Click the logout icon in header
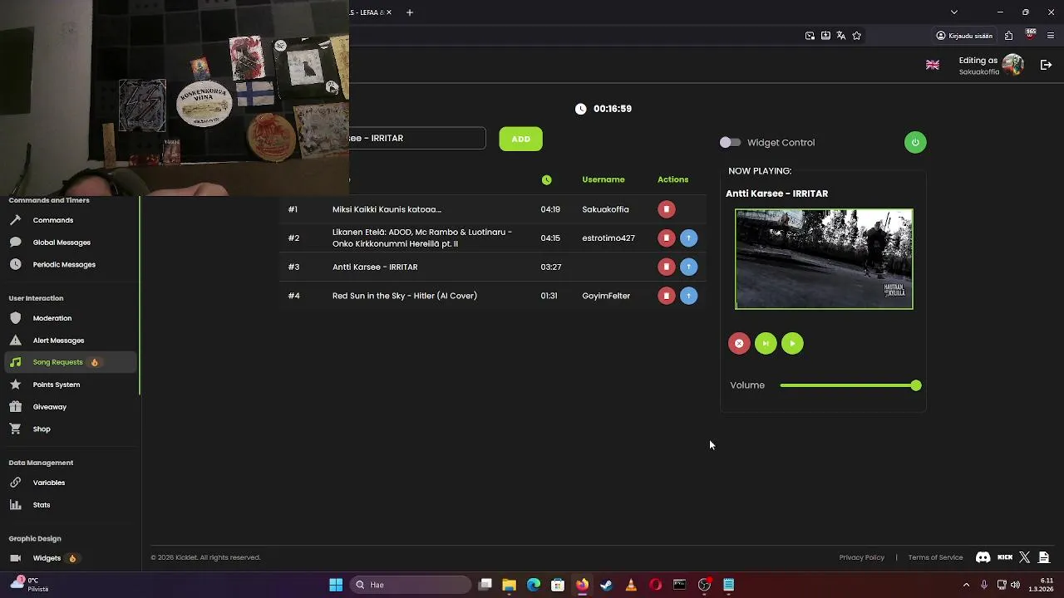 [1047, 65]
